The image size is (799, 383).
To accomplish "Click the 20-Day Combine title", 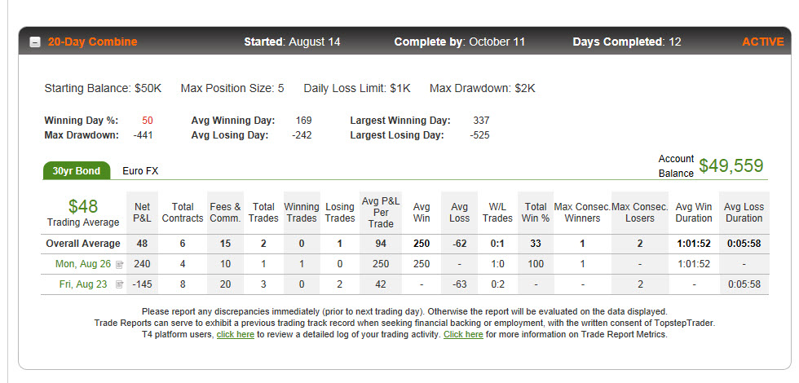I will [92, 42].
